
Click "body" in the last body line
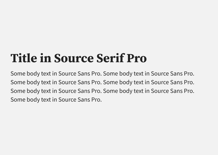click(33, 100)
